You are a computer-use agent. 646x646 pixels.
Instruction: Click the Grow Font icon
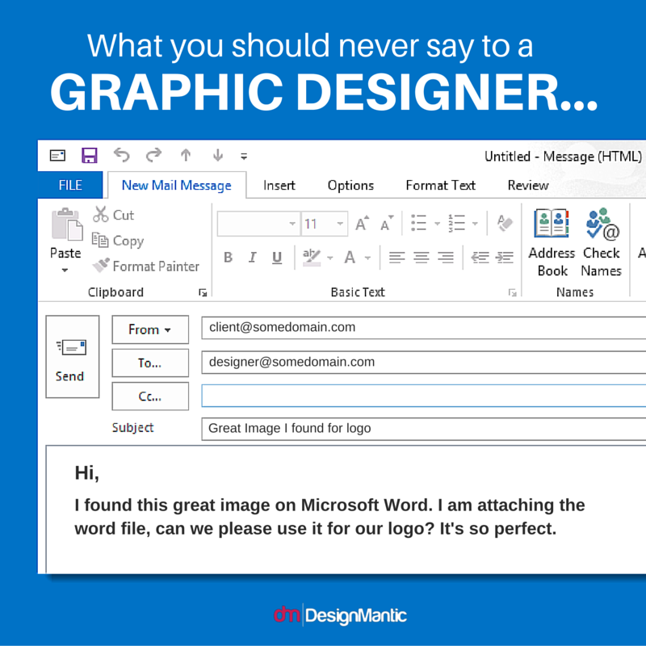click(362, 224)
